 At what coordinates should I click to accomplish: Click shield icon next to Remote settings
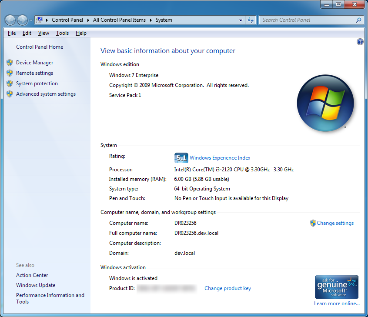(x=10, y=73)
